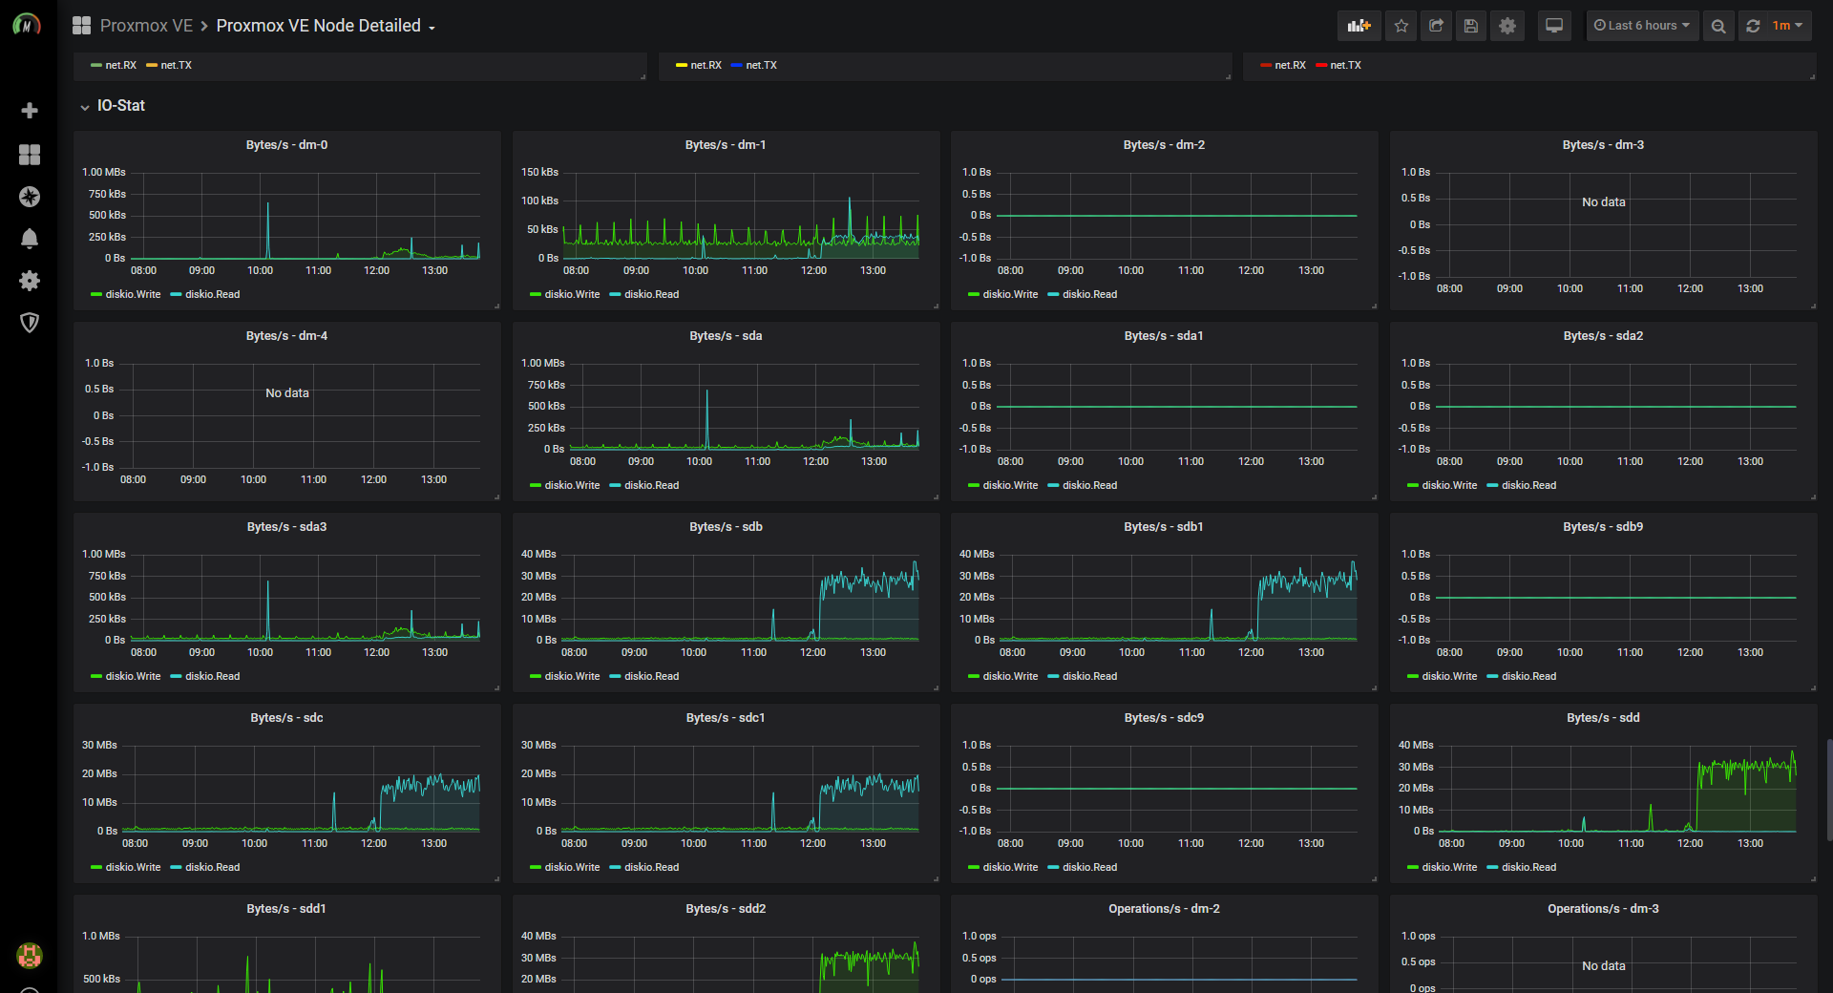Open the Explore compass icon in sidebar
Screen dimensions: 1833x993
pyautogui.click(x=30, y=197)
